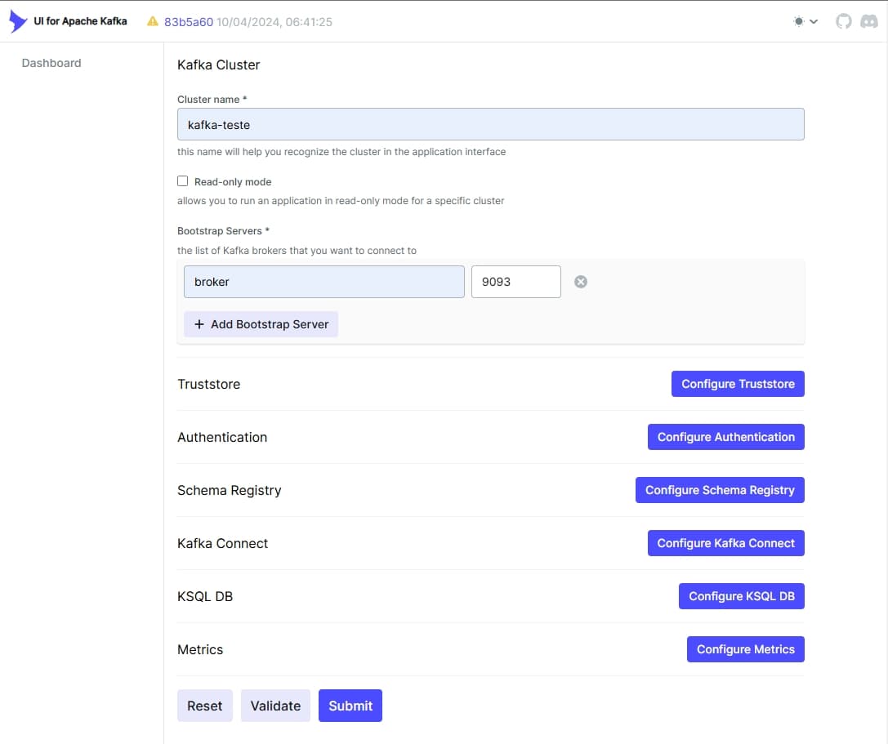Screen dimensions: 888x744
Task: Validate the cluster configuration
Action: tap(276, 706)
